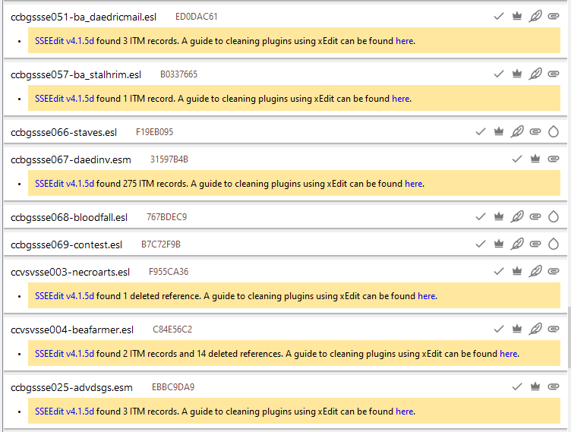Open the 'here' link in the 275 ITM records message

click(414, 184)
